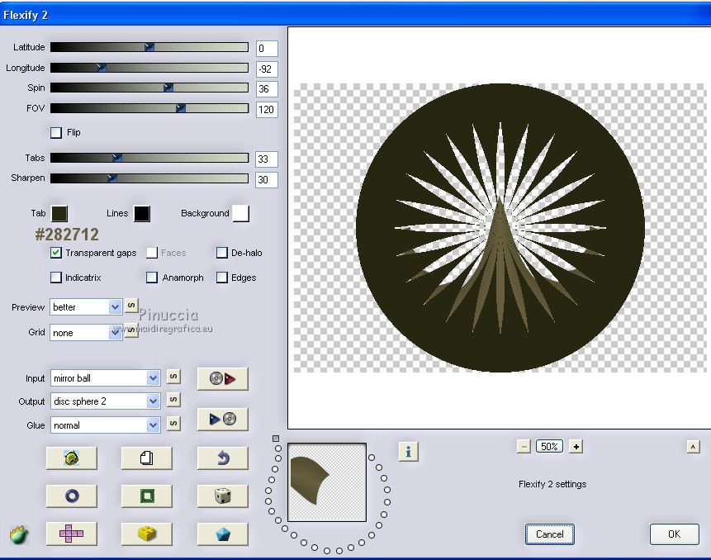Click the undo arrow button

coord(223,458)
